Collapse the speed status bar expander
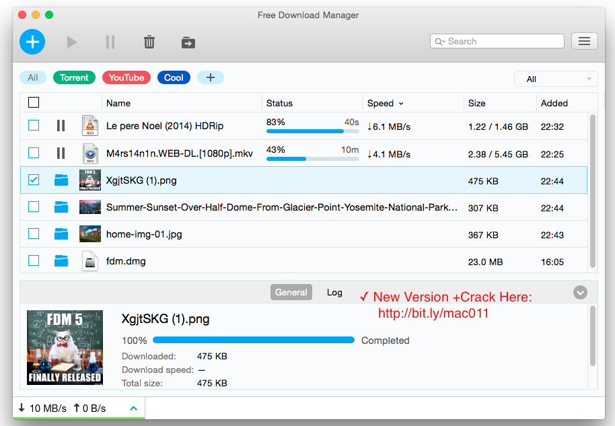 (133, 408)
